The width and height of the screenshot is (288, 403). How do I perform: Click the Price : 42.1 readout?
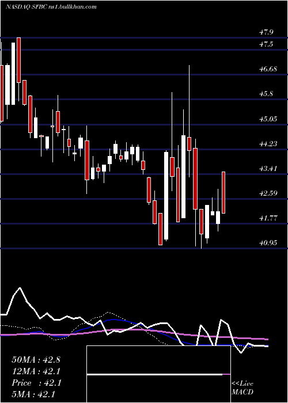tap(36, 383)
